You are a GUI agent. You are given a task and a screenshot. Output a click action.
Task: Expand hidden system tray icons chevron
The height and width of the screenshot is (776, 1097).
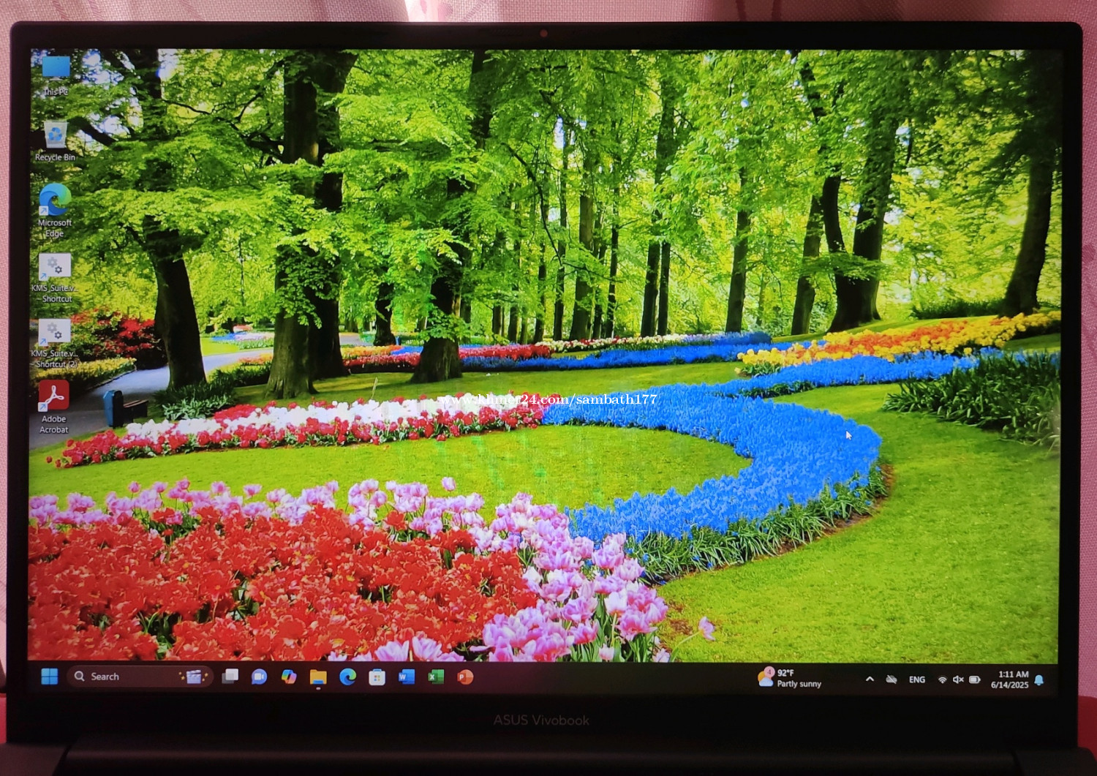point(870,679)
